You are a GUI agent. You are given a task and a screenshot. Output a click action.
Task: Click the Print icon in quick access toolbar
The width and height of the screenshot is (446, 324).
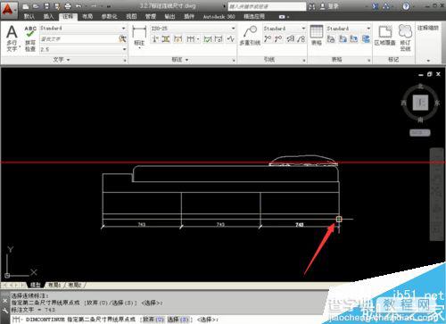(x=68, y=5)
